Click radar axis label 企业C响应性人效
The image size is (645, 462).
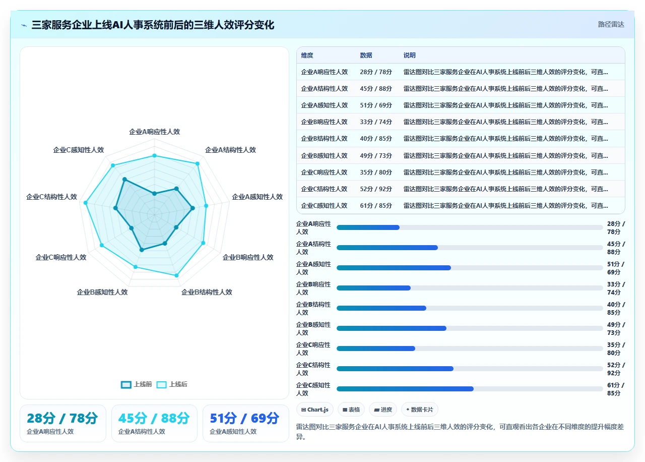(61, 257)
